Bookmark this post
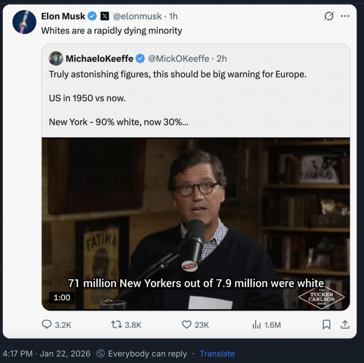Screen dimensions: 364x363 [326, 324]
